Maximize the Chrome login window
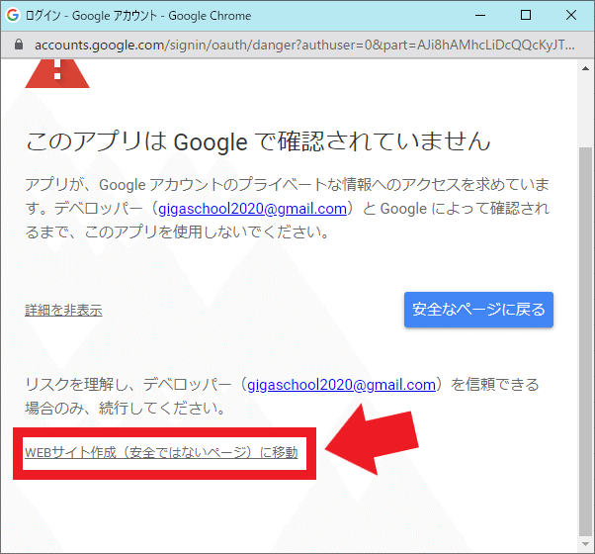The height and width of the screenshot is (554, 595). click(526, 15)
